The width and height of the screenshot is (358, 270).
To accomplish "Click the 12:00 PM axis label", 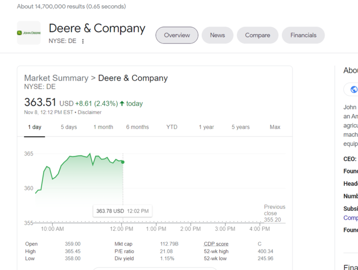I will click(x=121, y=229).
